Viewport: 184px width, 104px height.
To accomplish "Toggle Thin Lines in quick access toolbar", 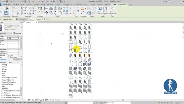I will (x=54, y=1).
